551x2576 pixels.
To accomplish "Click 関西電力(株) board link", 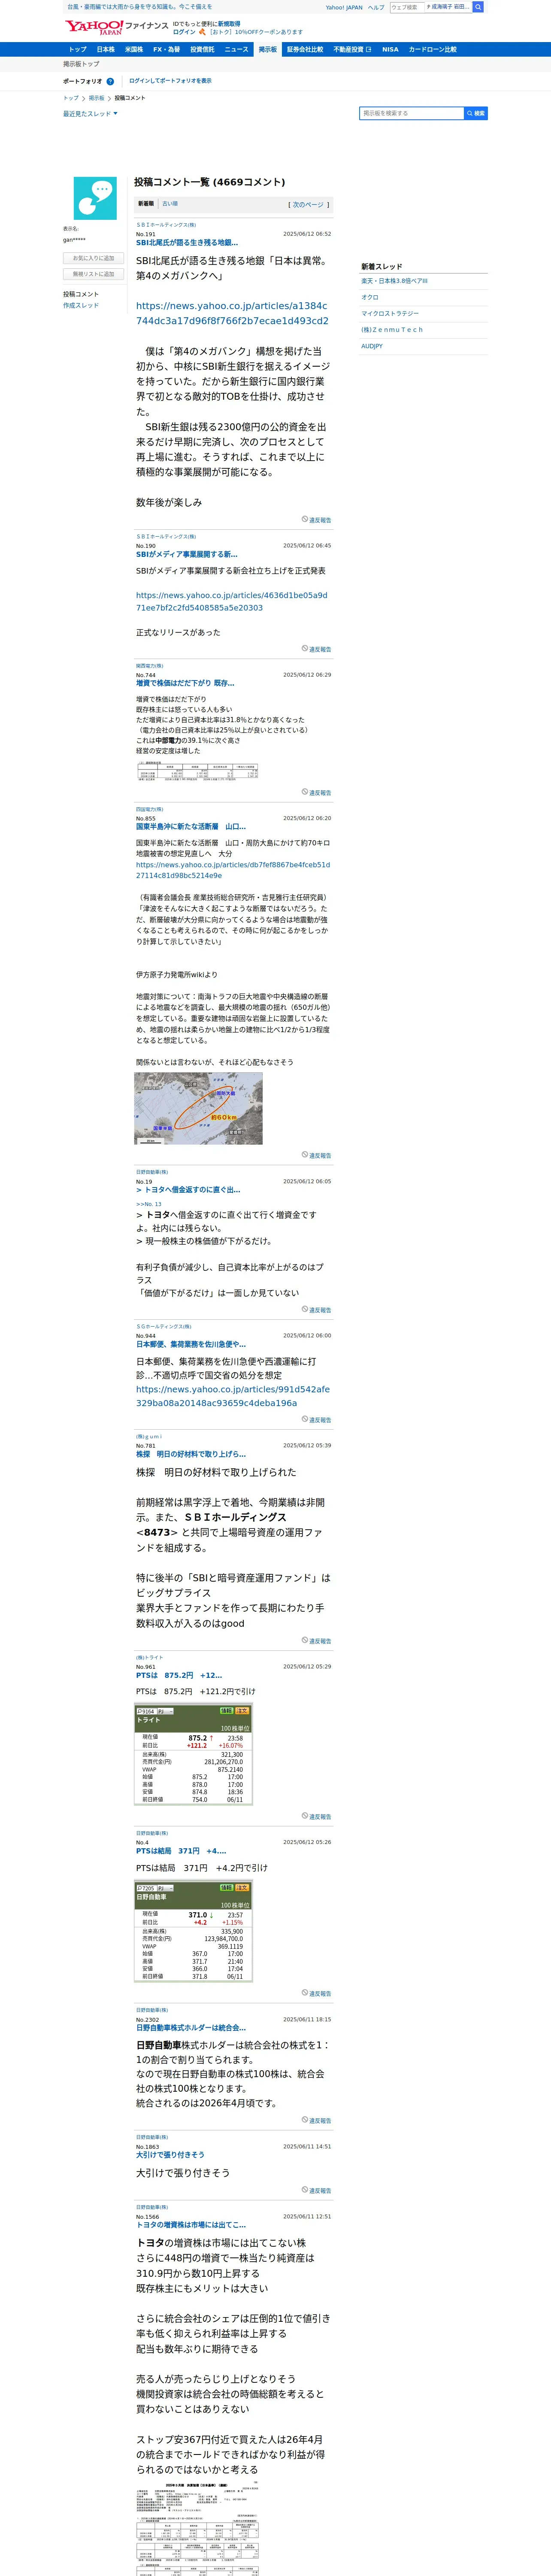I will [x=149, y=665].
